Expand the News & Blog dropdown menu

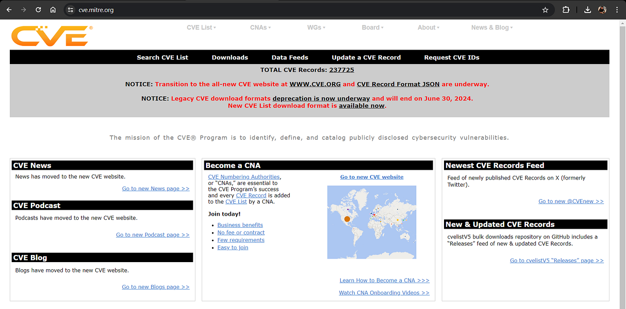492,27
